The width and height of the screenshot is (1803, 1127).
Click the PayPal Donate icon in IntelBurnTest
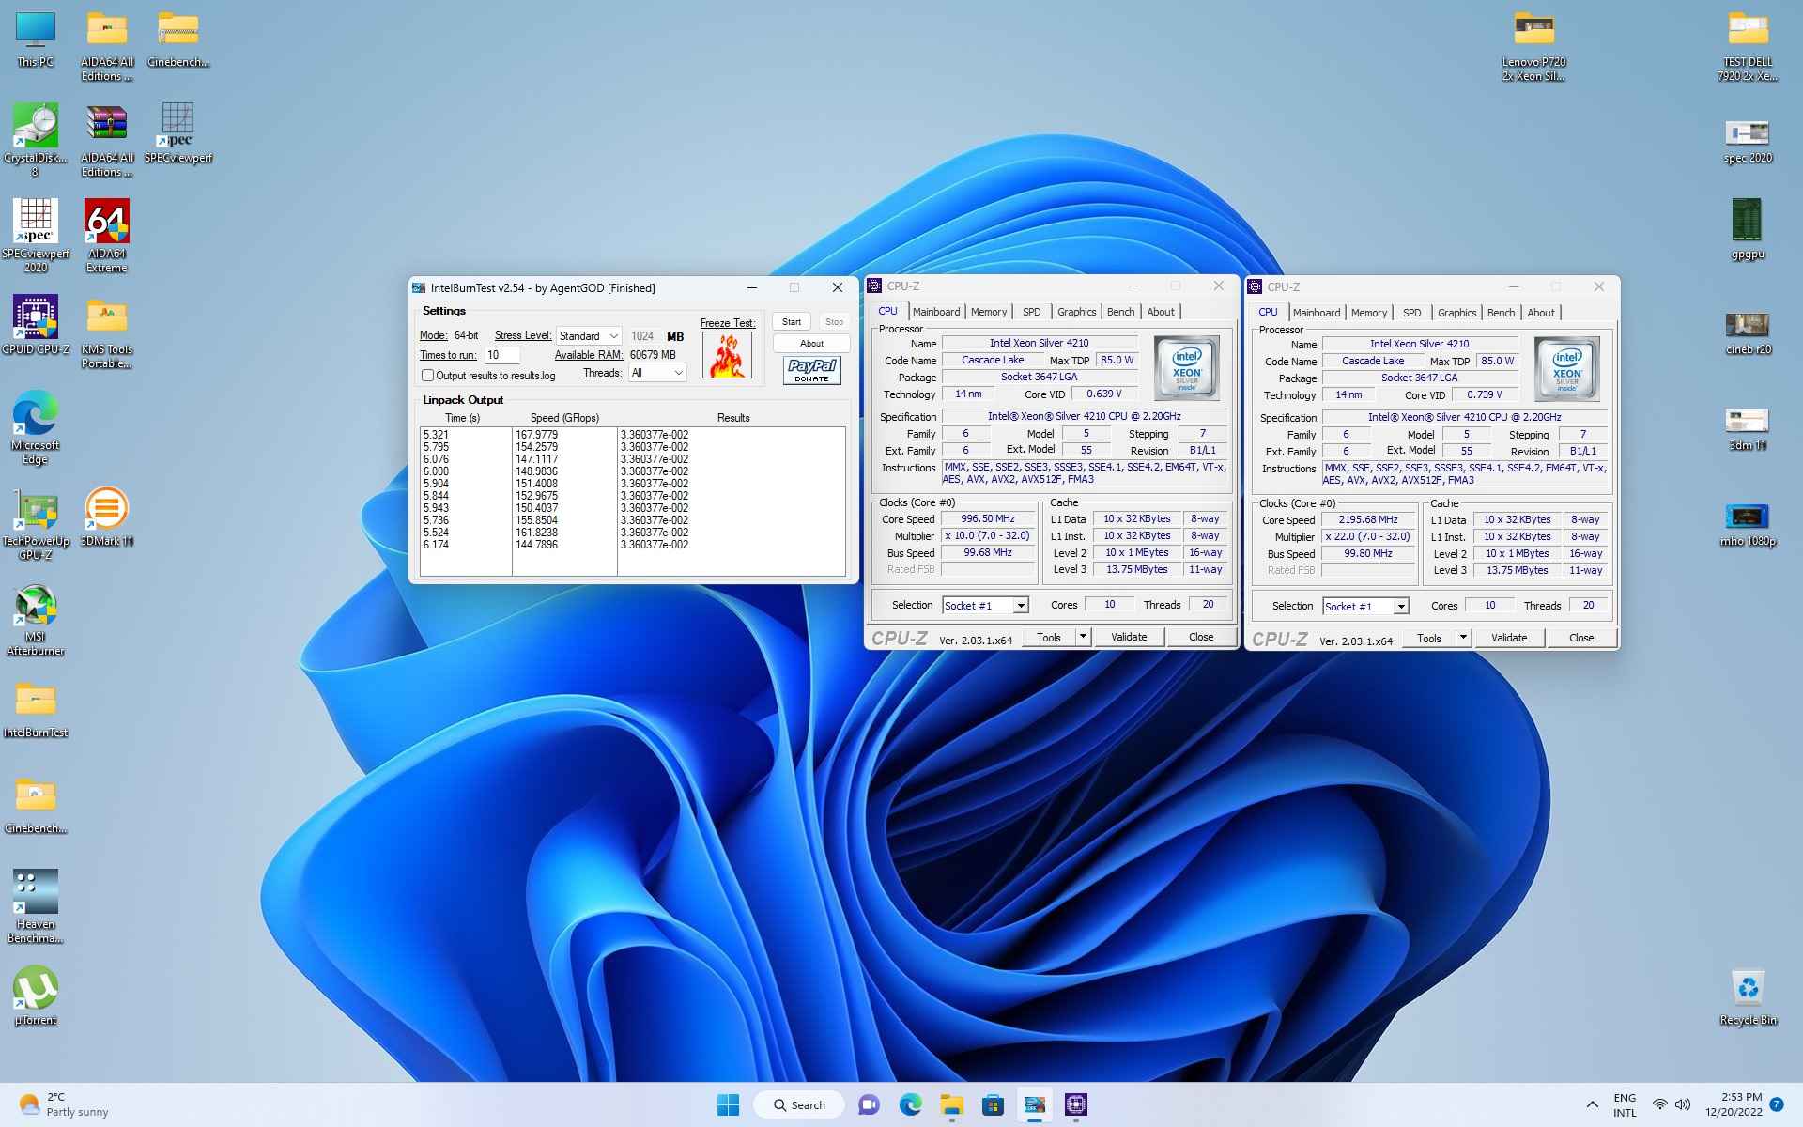(811, 370)
